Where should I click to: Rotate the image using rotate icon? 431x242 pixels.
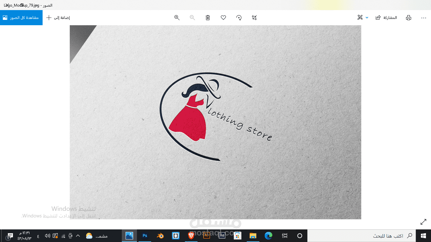pos(239,18)
